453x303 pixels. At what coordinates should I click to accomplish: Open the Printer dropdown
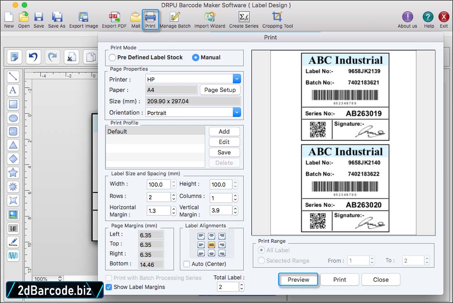pos(236,79)
